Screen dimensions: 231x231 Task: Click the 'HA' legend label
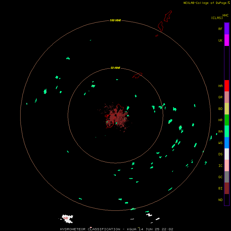click(220, 86)
